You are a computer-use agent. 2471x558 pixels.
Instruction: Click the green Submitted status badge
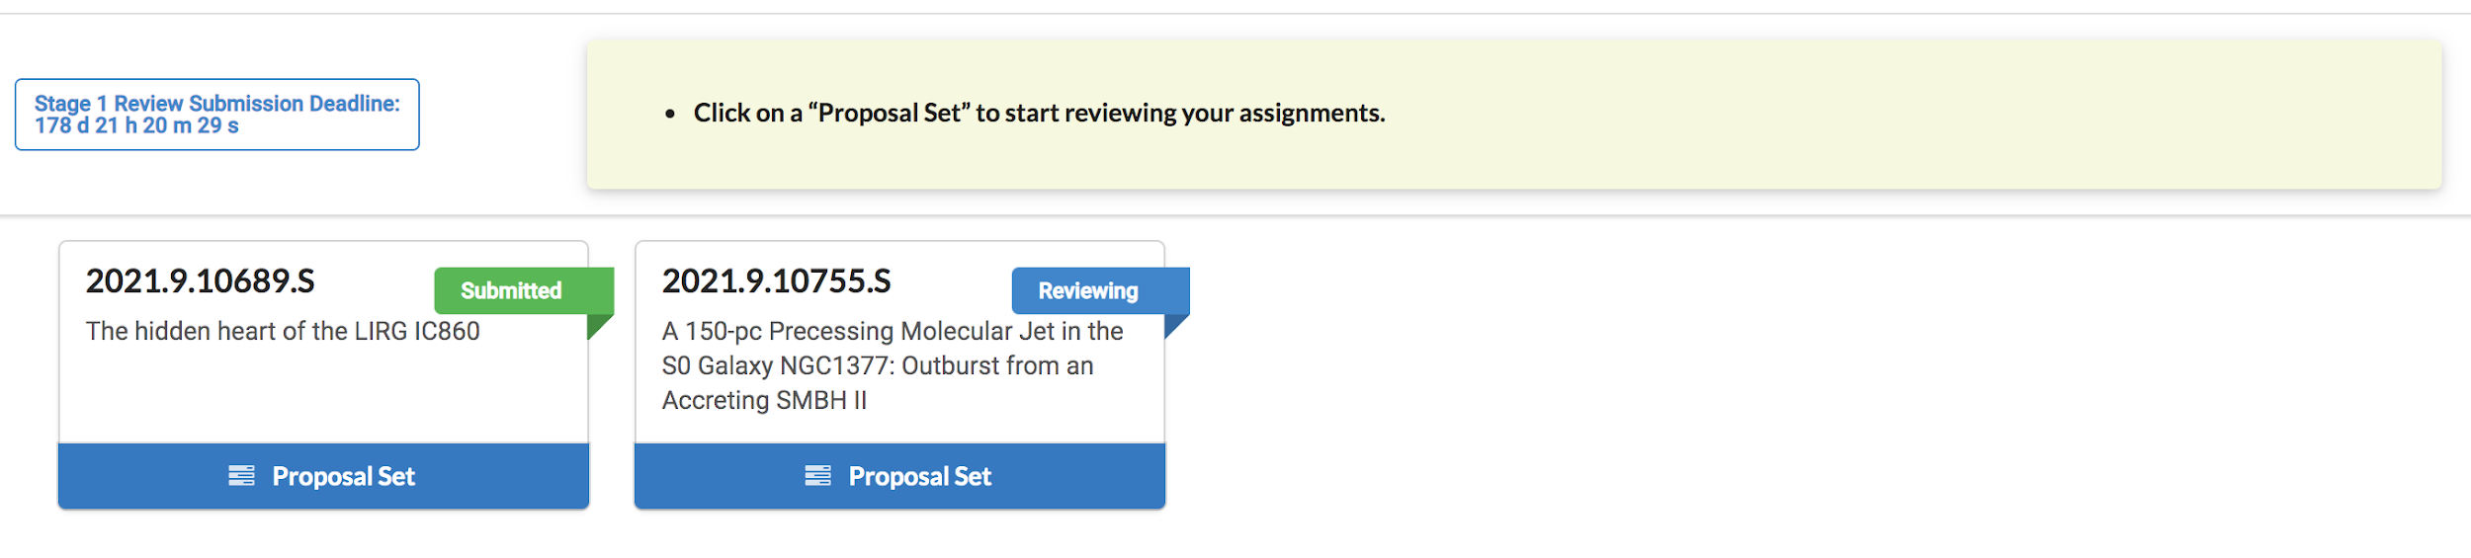pyautogui.click(x=511, y=291)
